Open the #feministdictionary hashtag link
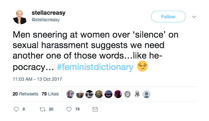 click(95, 67)
